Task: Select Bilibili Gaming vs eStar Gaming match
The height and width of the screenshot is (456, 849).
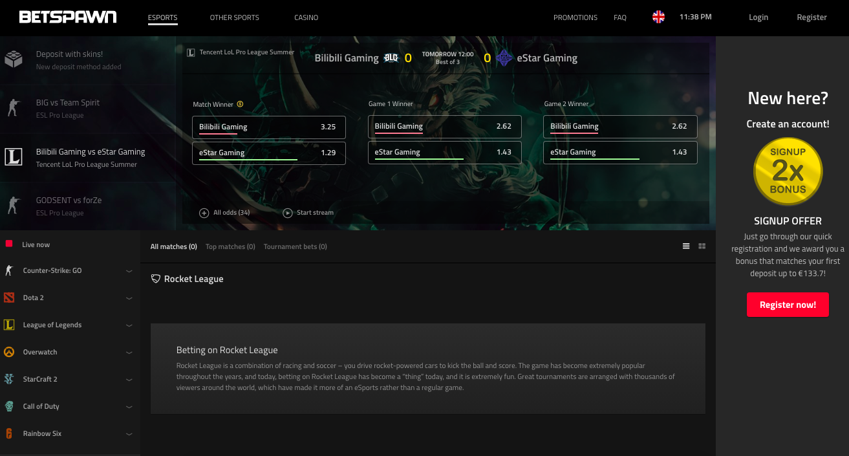Action: tap(88, 157)
